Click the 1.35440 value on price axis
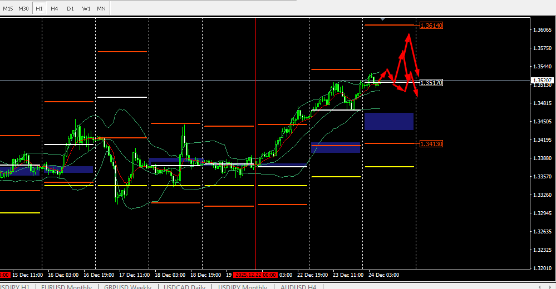 coord(542,67)
